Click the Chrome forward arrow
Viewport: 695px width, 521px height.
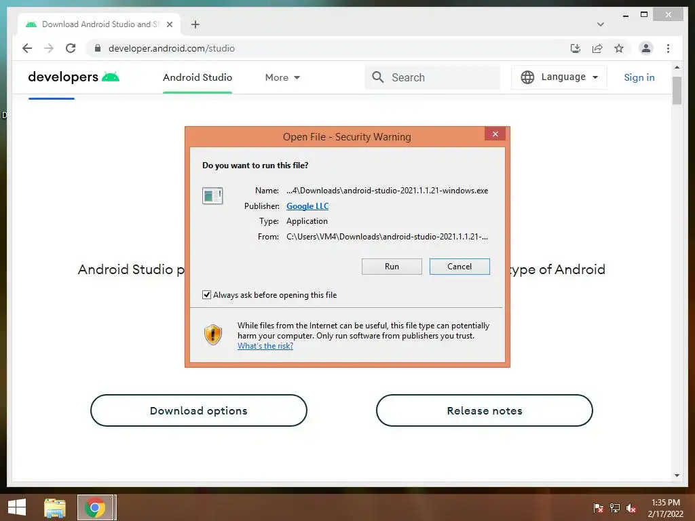tap(49, 48)
